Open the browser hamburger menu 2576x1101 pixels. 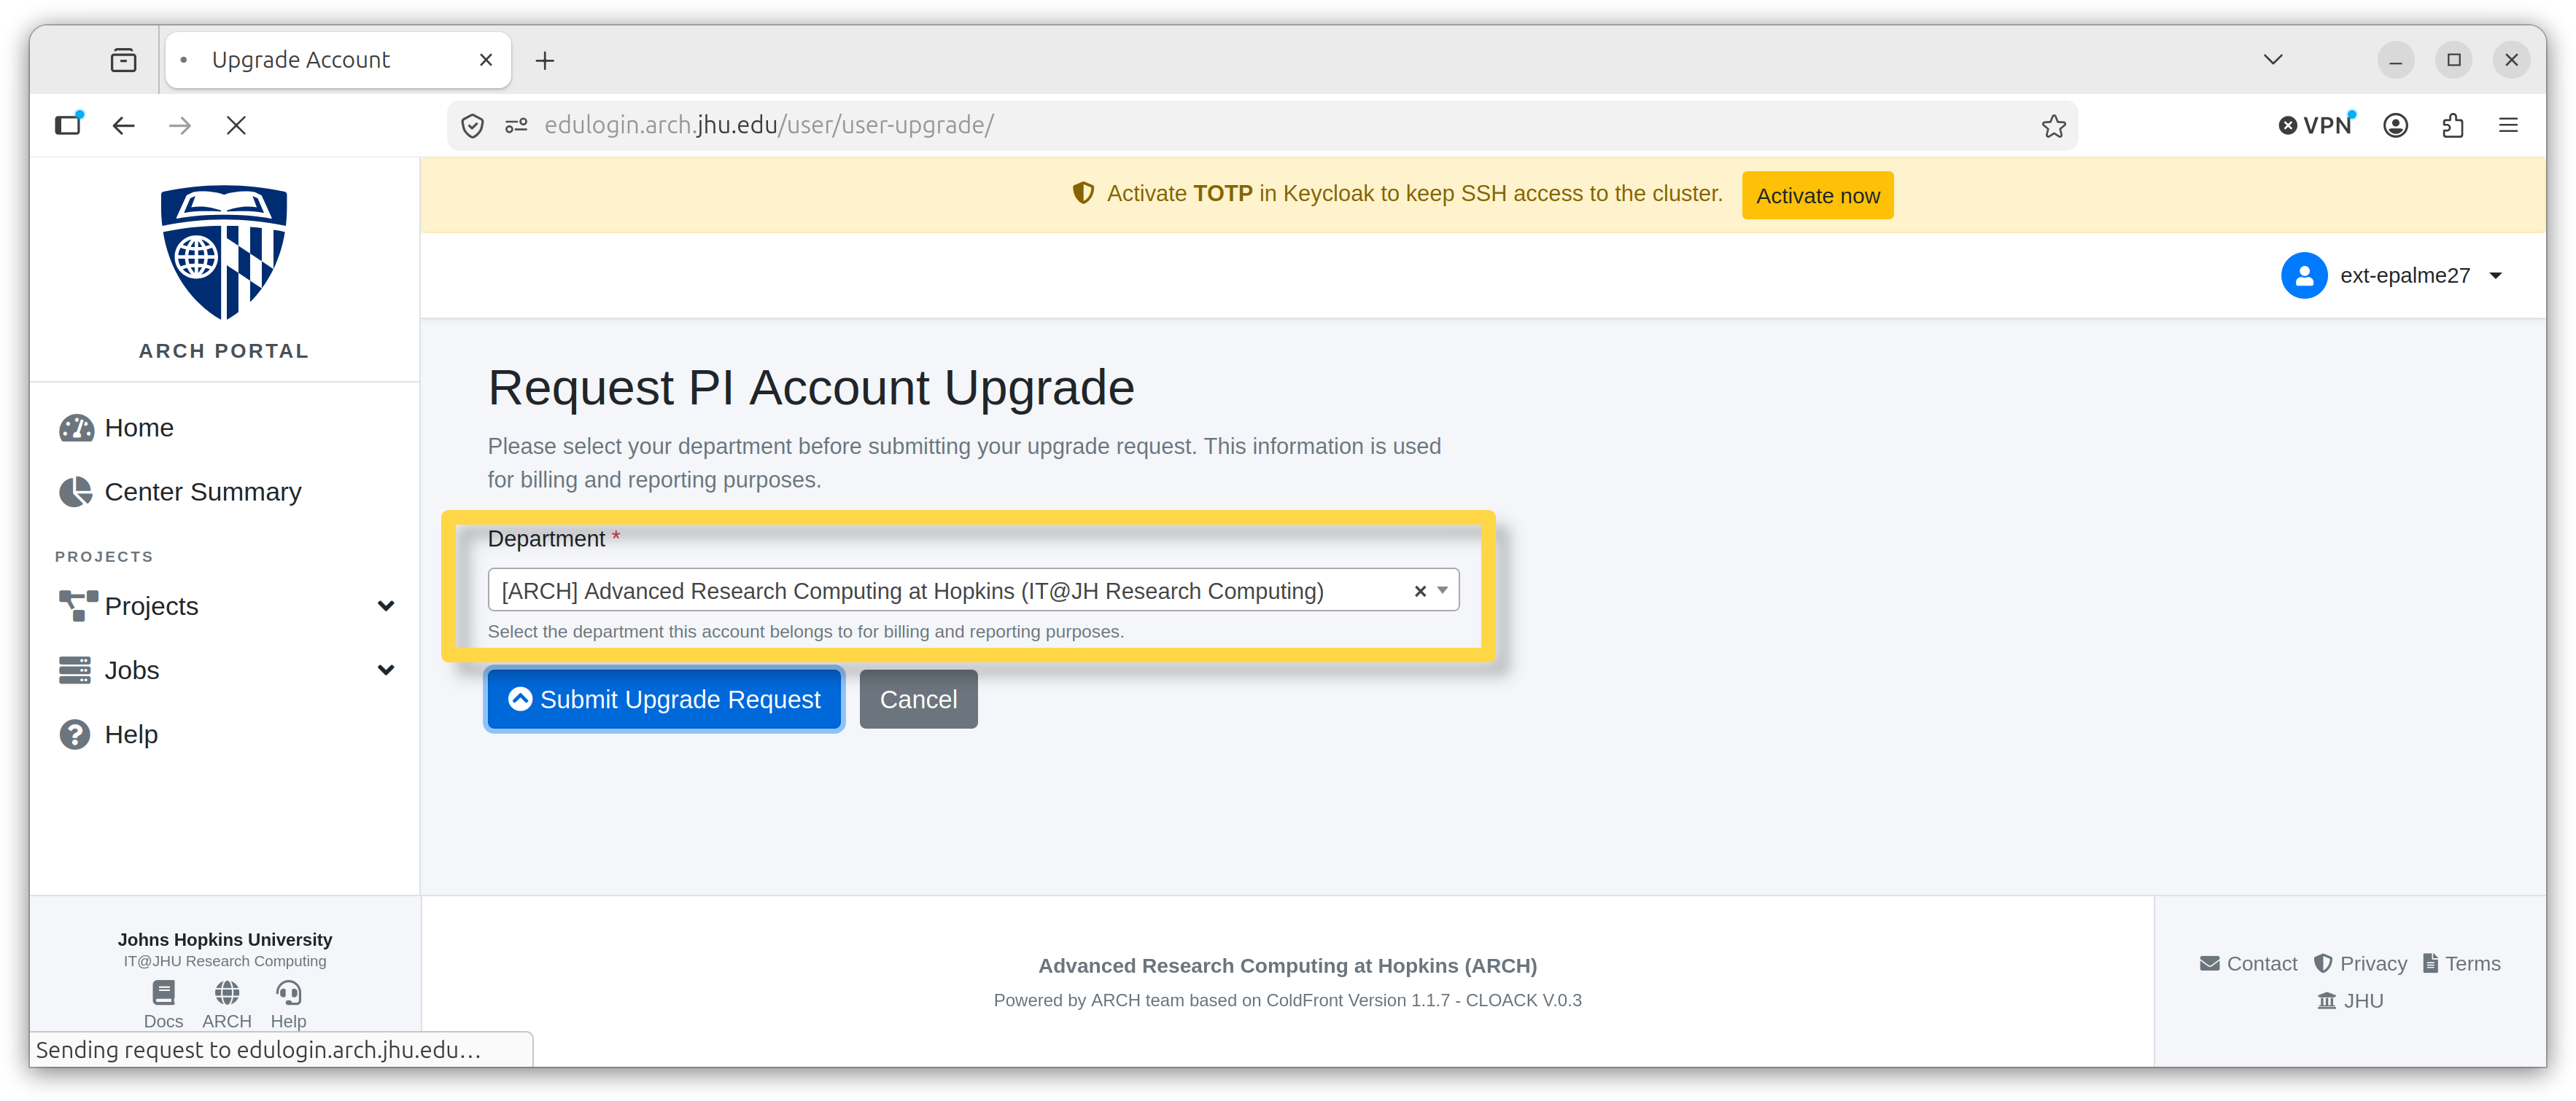(x=2508, y=125)
